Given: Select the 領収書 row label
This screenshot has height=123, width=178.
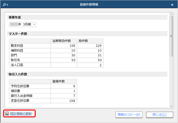Looking at the screenshot, I should (15, 91).
